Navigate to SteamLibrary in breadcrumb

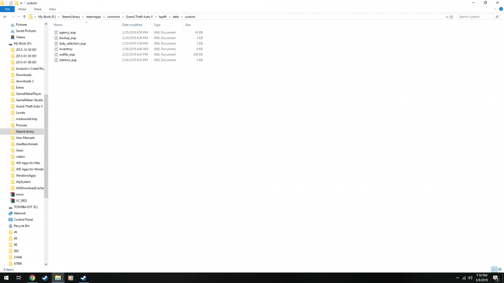coord(71,17)
